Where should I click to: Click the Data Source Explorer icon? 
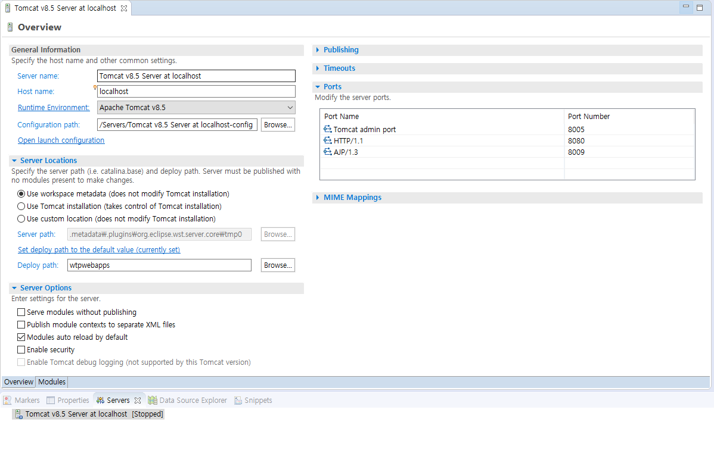pyautogui.click(x=153, y=401)
